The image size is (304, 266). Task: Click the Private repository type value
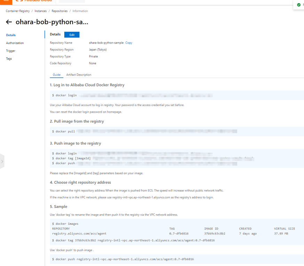coord(94,56)
